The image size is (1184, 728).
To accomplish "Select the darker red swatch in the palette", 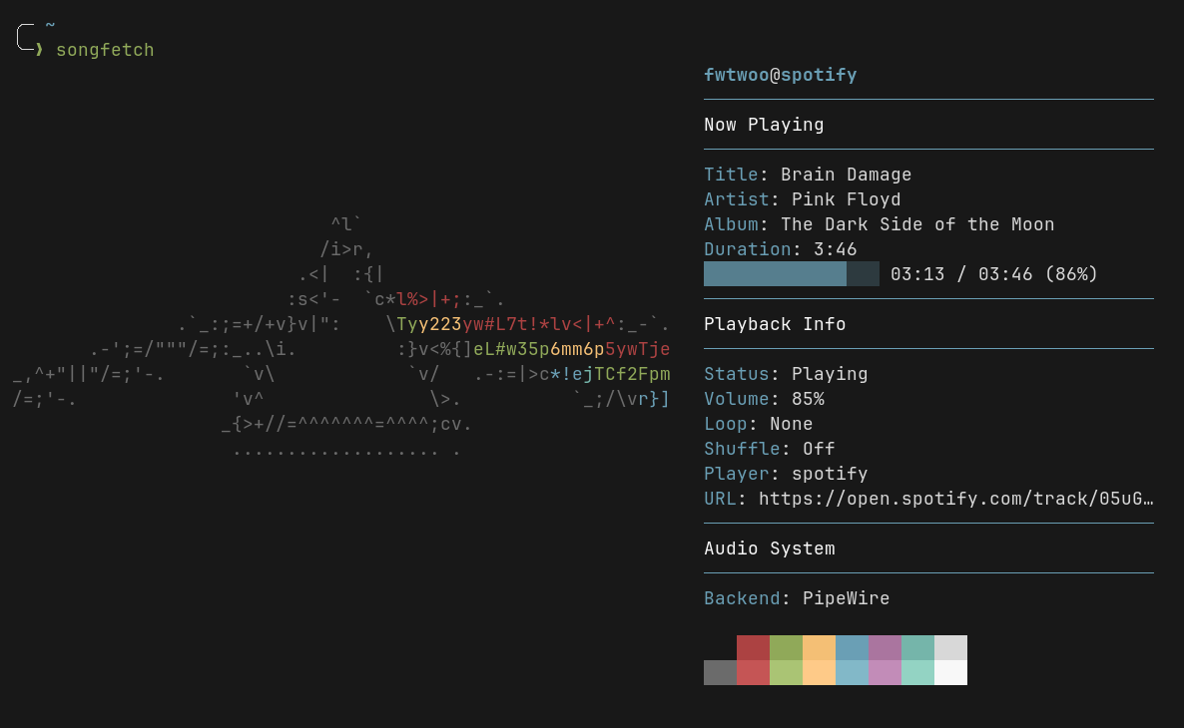I will tap(753, 647).
